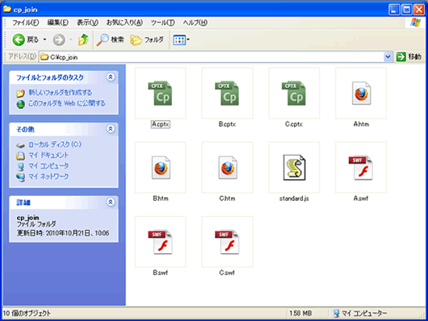Open the Views dropdown arrow
Image resolution: width=428 pixels, height=321 pixels.
pos(188,40)
